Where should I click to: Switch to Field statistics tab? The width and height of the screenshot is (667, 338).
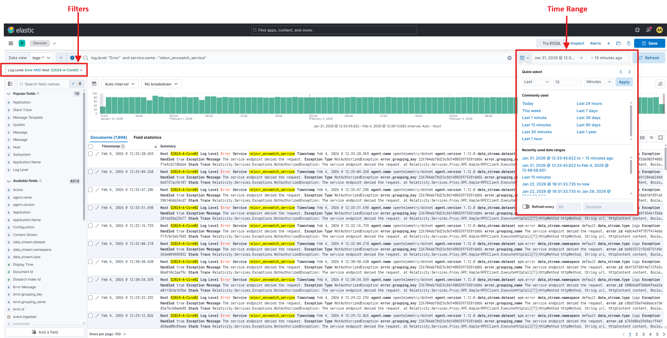(x=147, y=137)
